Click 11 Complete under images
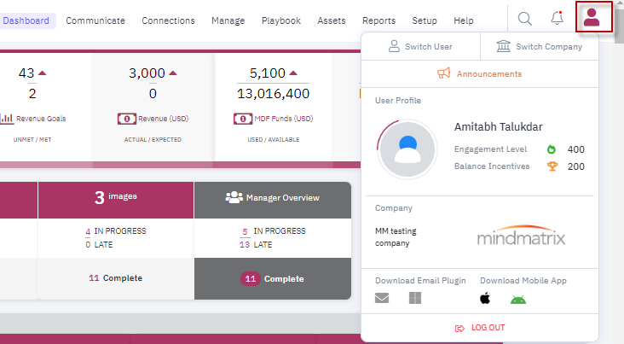 coord(115,277)
